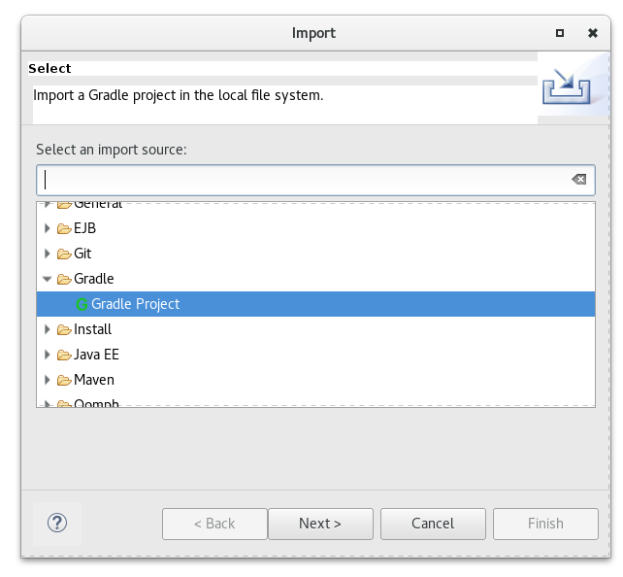Expand the Maven tree node
The width and height of the screenshot is (623, 577).
(x=47, y=380)
